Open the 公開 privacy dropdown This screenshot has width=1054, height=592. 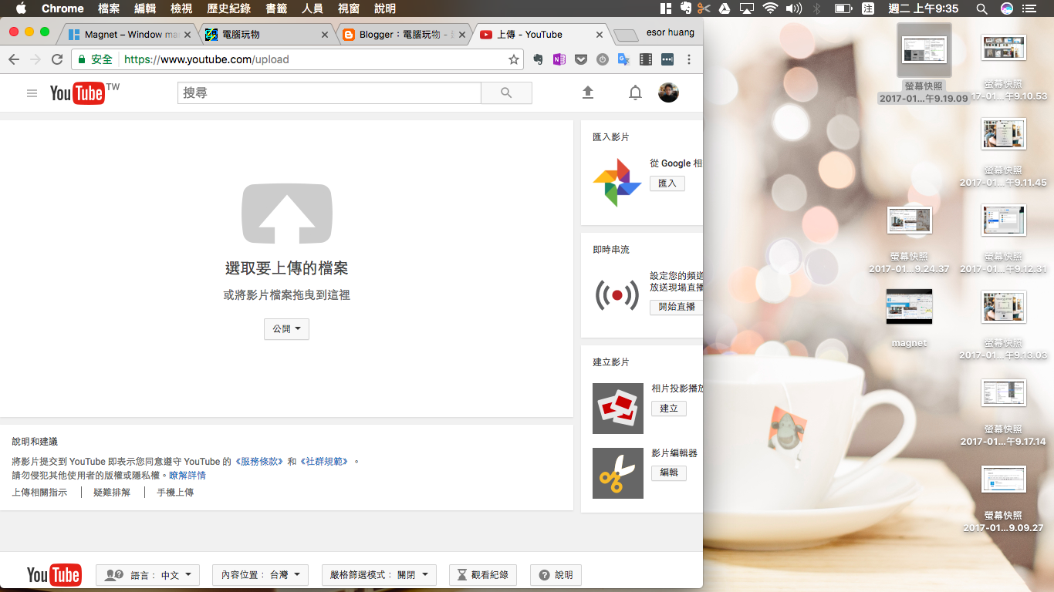(286, 329)
